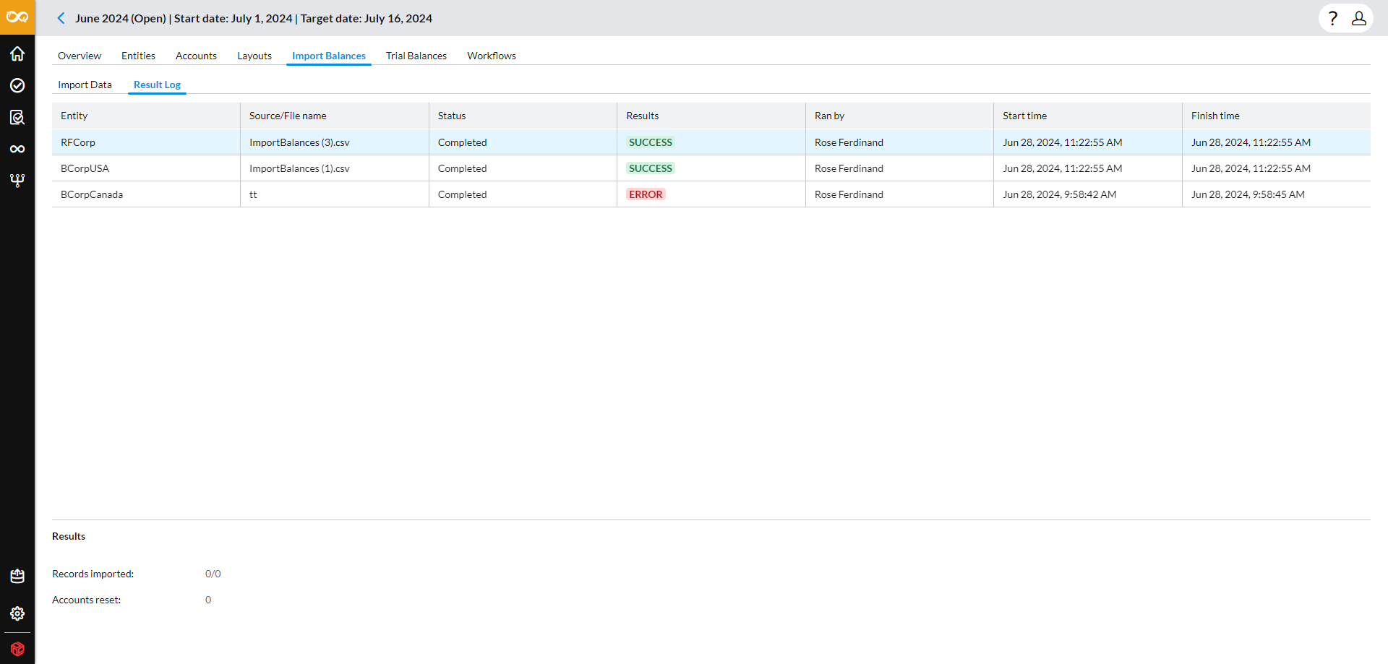The width and height of the screenshot is (1388, 664).
Task: Switch to the Workflows tab
Action: [492, 56]
